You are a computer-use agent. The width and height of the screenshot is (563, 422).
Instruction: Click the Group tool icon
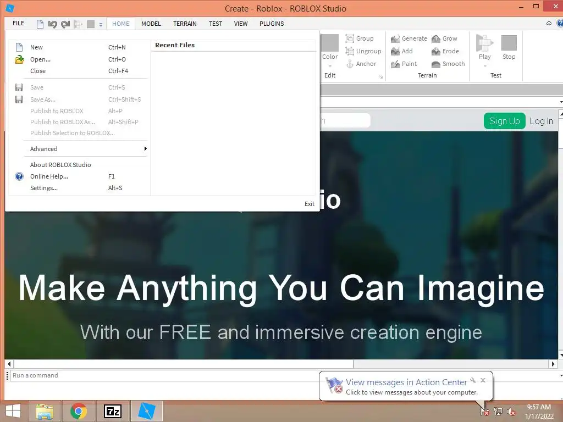349,38
